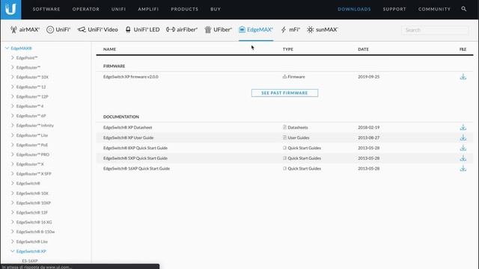Expand the EdgeSwitch 10XP node
Image resolution: width=479 pixels, height=269 pixels.
pyautogui.click(x=13, y=202)
